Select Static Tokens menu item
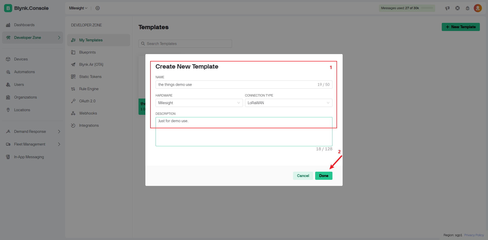This screenshot has width=488, height=240. [x=99, y=77]
